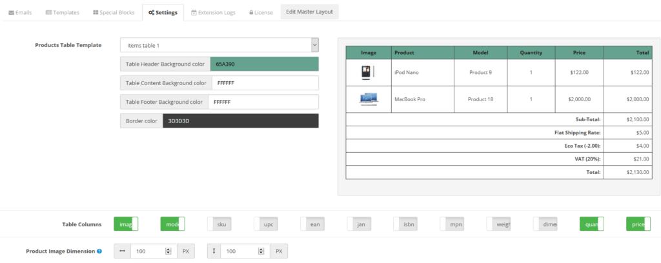The image size is (661, 263).
Task: Click the Table Header Background color field
Action: point(264,64)
